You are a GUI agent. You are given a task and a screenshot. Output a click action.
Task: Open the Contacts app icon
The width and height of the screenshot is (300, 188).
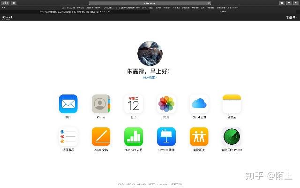point(101,104)
